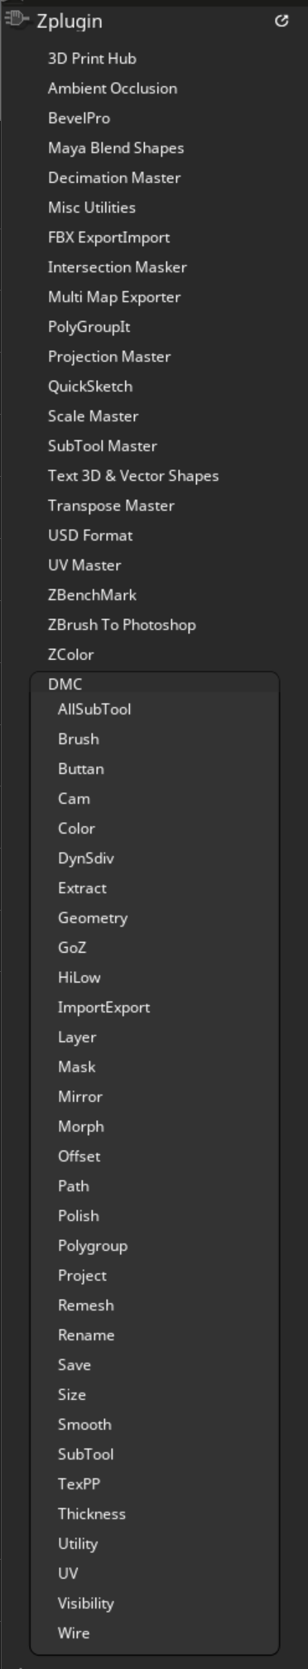Click the circular arrow icon beside Zplugin
The width and height of the screenshot is (308, 1669).
click(x=282, y=21)
